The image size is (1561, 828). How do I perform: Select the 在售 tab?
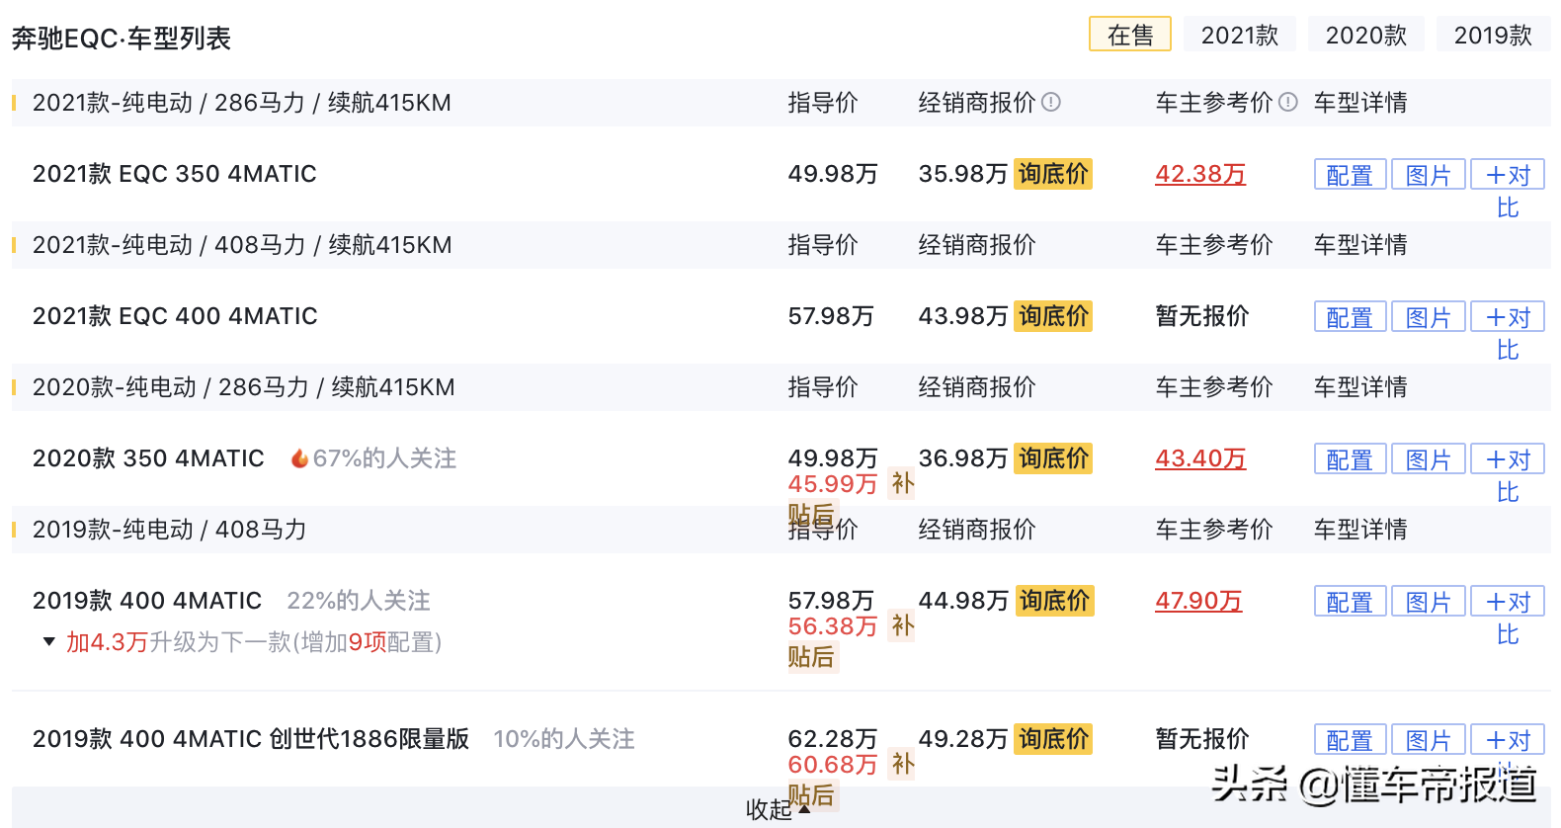click(1130, 35)
